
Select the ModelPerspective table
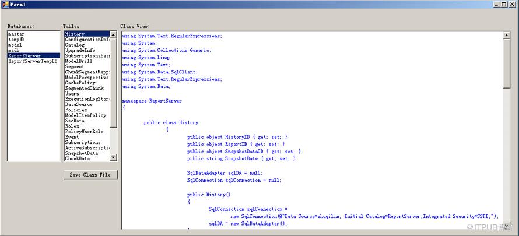87,78
